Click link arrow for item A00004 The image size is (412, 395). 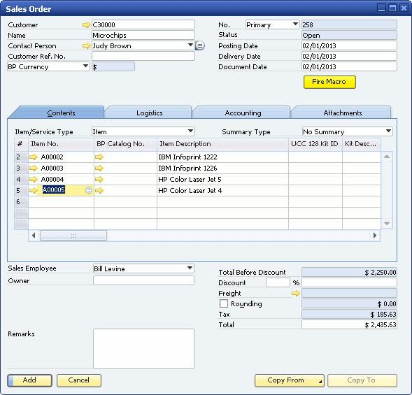[x=34, y=180]
